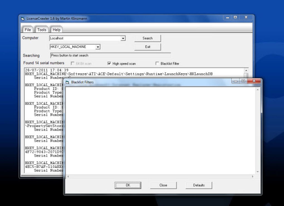Screen dimensions: 284x206
Task: Click Blacklist Filters vertical scroll up arrow
Action: [x=258, y=90]
